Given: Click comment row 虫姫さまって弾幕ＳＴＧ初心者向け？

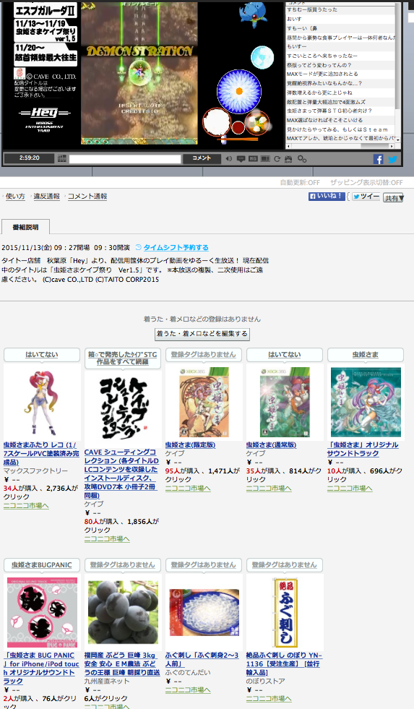Looking at the screenshot, I should pyautogui.click(x=340, y=111).
